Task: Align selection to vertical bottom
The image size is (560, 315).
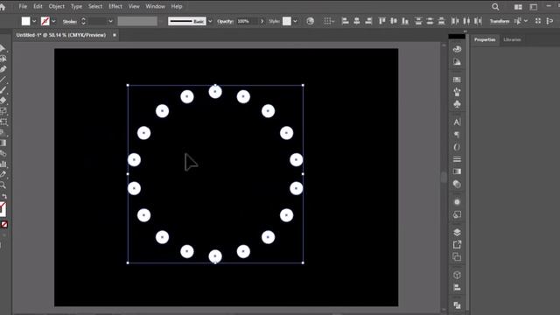Action: 405,21
